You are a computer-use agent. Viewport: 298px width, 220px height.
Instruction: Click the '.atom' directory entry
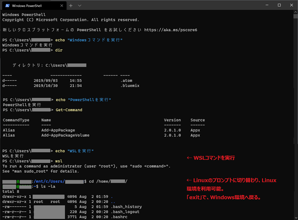126,81
